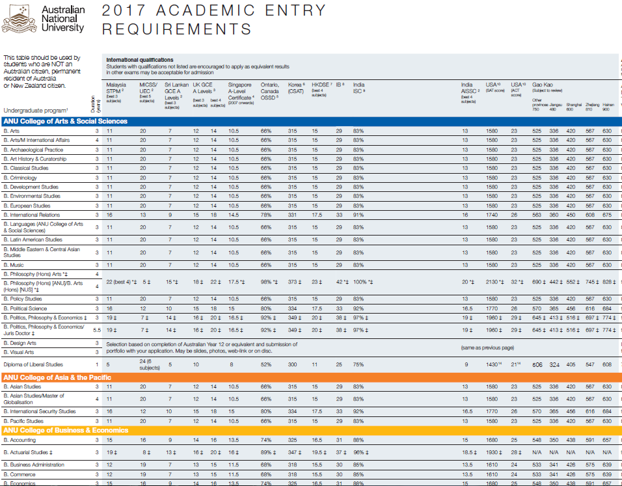Select the 'B. Philosophy (Hons) Arts' row label
622x486 pixels.
(x=36, y=274)
